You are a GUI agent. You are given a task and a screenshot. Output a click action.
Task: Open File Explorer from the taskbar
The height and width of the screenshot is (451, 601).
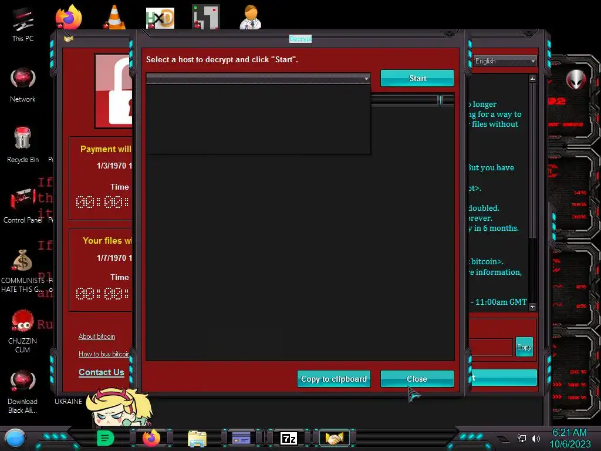point(197,438)
